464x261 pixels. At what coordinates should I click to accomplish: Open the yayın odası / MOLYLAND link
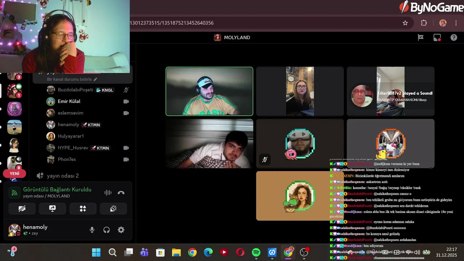click(46, 196)
